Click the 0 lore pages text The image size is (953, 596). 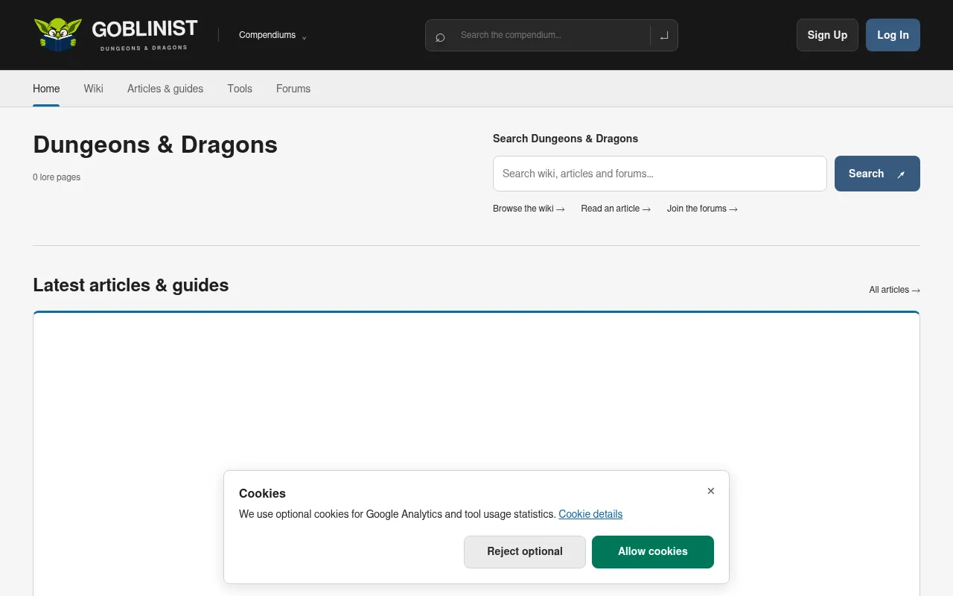(57, 177)
